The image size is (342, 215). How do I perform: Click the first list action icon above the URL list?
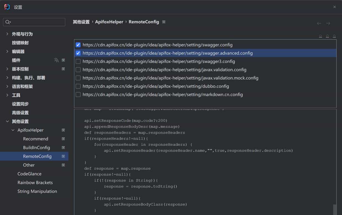pos(320,36)
